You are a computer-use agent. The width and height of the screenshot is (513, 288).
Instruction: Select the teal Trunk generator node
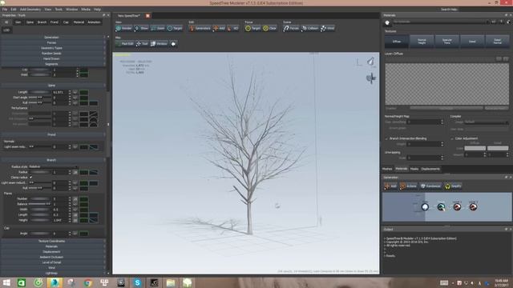tap(441, 206)
